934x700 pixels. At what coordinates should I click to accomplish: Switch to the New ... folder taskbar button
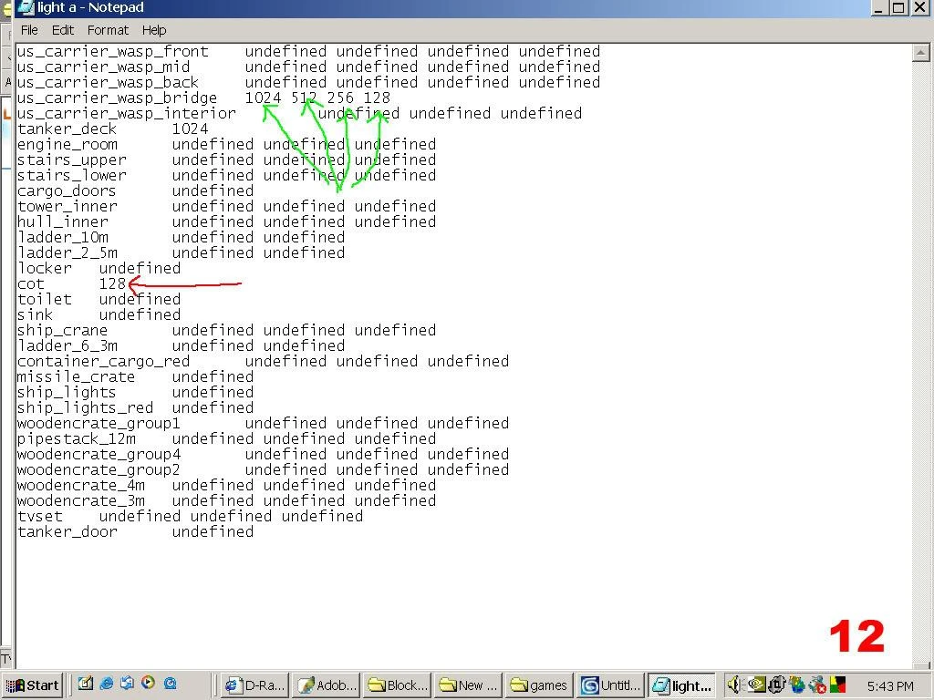coord(468,685)
